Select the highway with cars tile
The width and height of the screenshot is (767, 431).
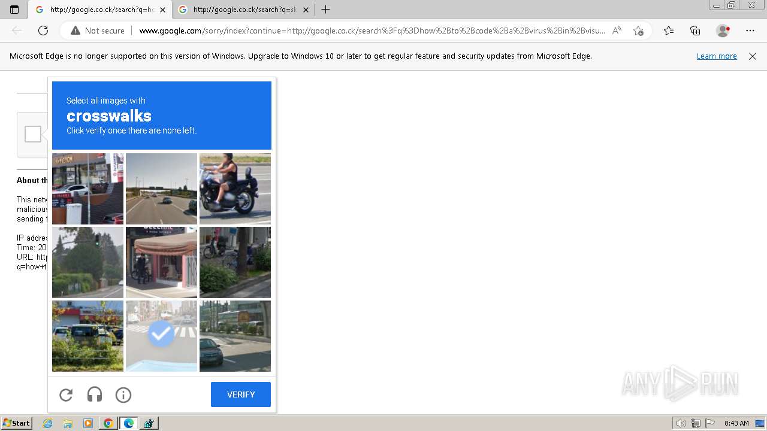point(161,189)
